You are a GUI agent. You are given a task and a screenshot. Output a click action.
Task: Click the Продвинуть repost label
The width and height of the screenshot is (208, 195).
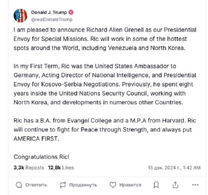[x=83, y=185]
